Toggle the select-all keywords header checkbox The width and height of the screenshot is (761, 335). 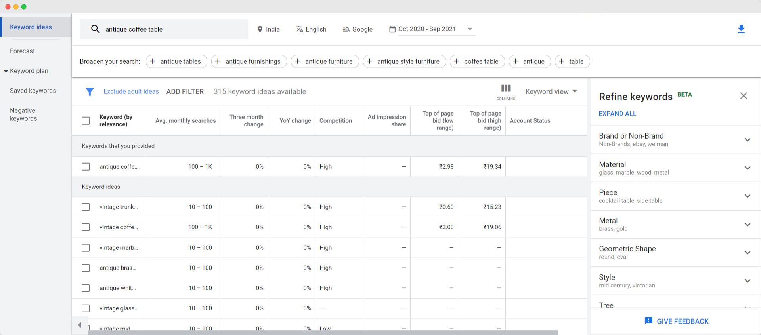pos(86,121)
